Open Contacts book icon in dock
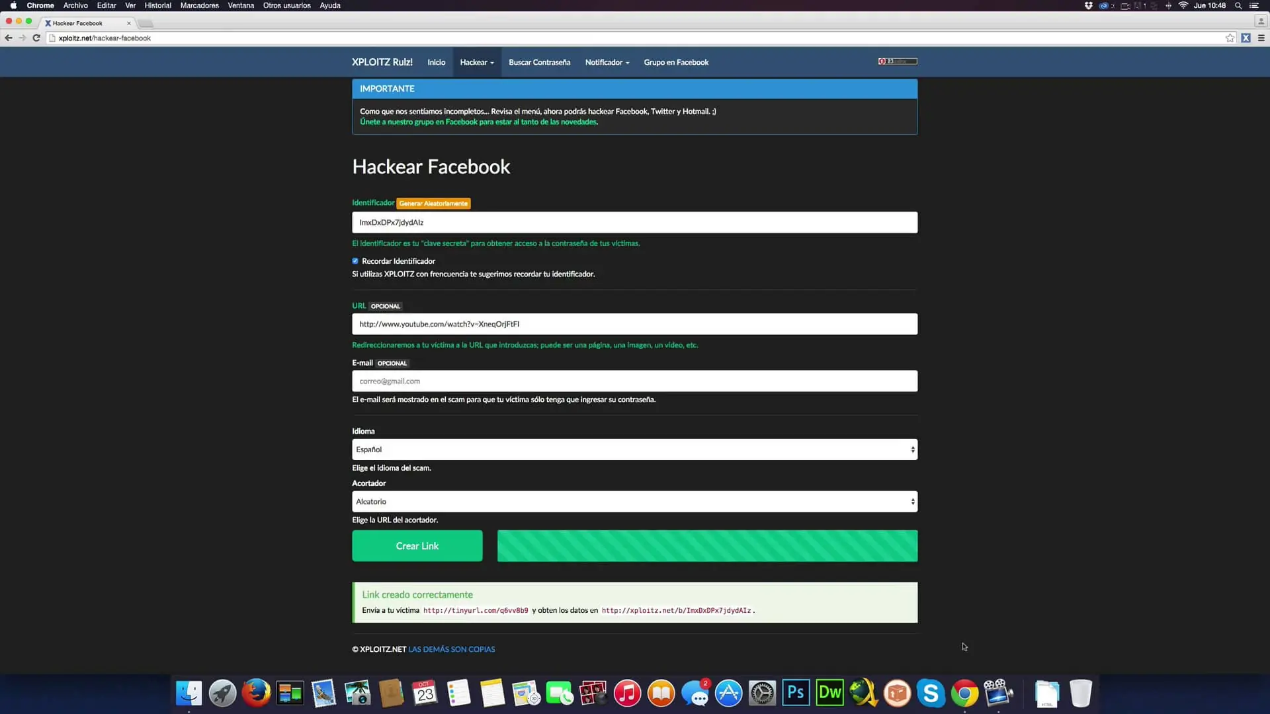This screenshot has width=1270, height=714. coord(392,693)
